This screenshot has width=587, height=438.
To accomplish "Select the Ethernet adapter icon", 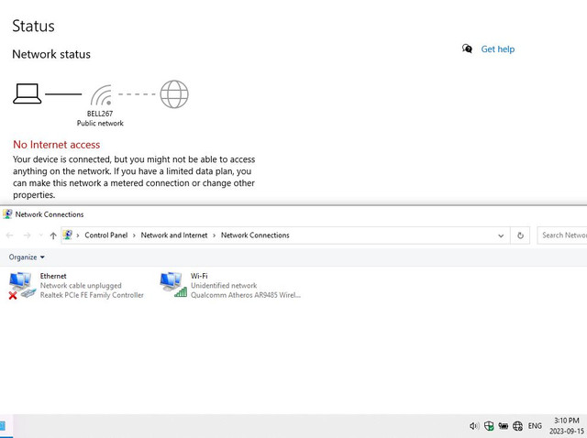I will (21, 286).
